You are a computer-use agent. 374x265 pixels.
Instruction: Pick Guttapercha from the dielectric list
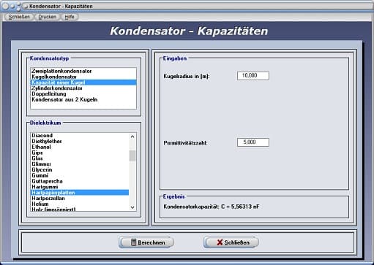point(80,181)
